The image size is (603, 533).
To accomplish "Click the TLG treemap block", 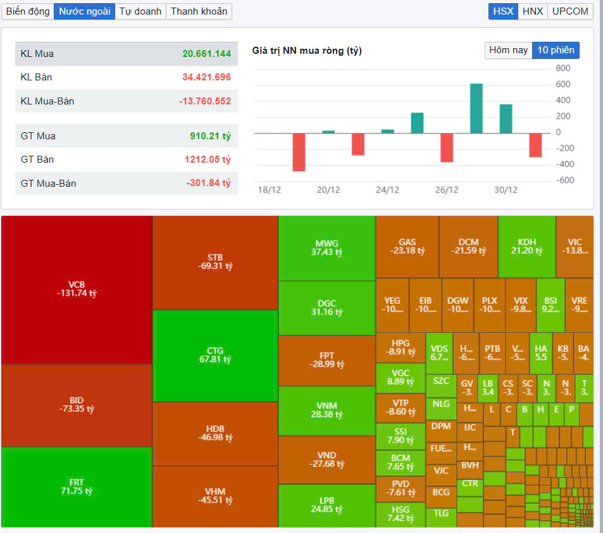I will click(441, 518).
